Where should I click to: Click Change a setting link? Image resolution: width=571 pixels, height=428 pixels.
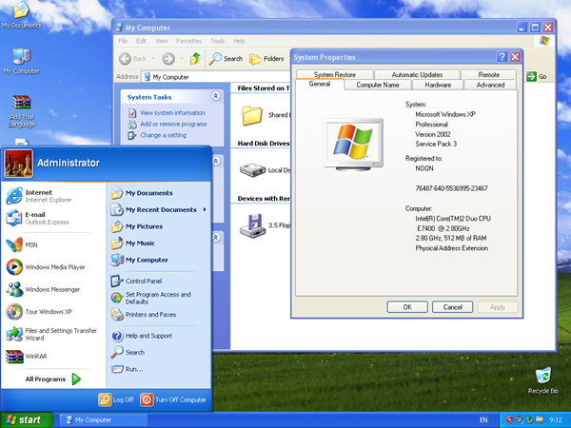tap(163, 135)
